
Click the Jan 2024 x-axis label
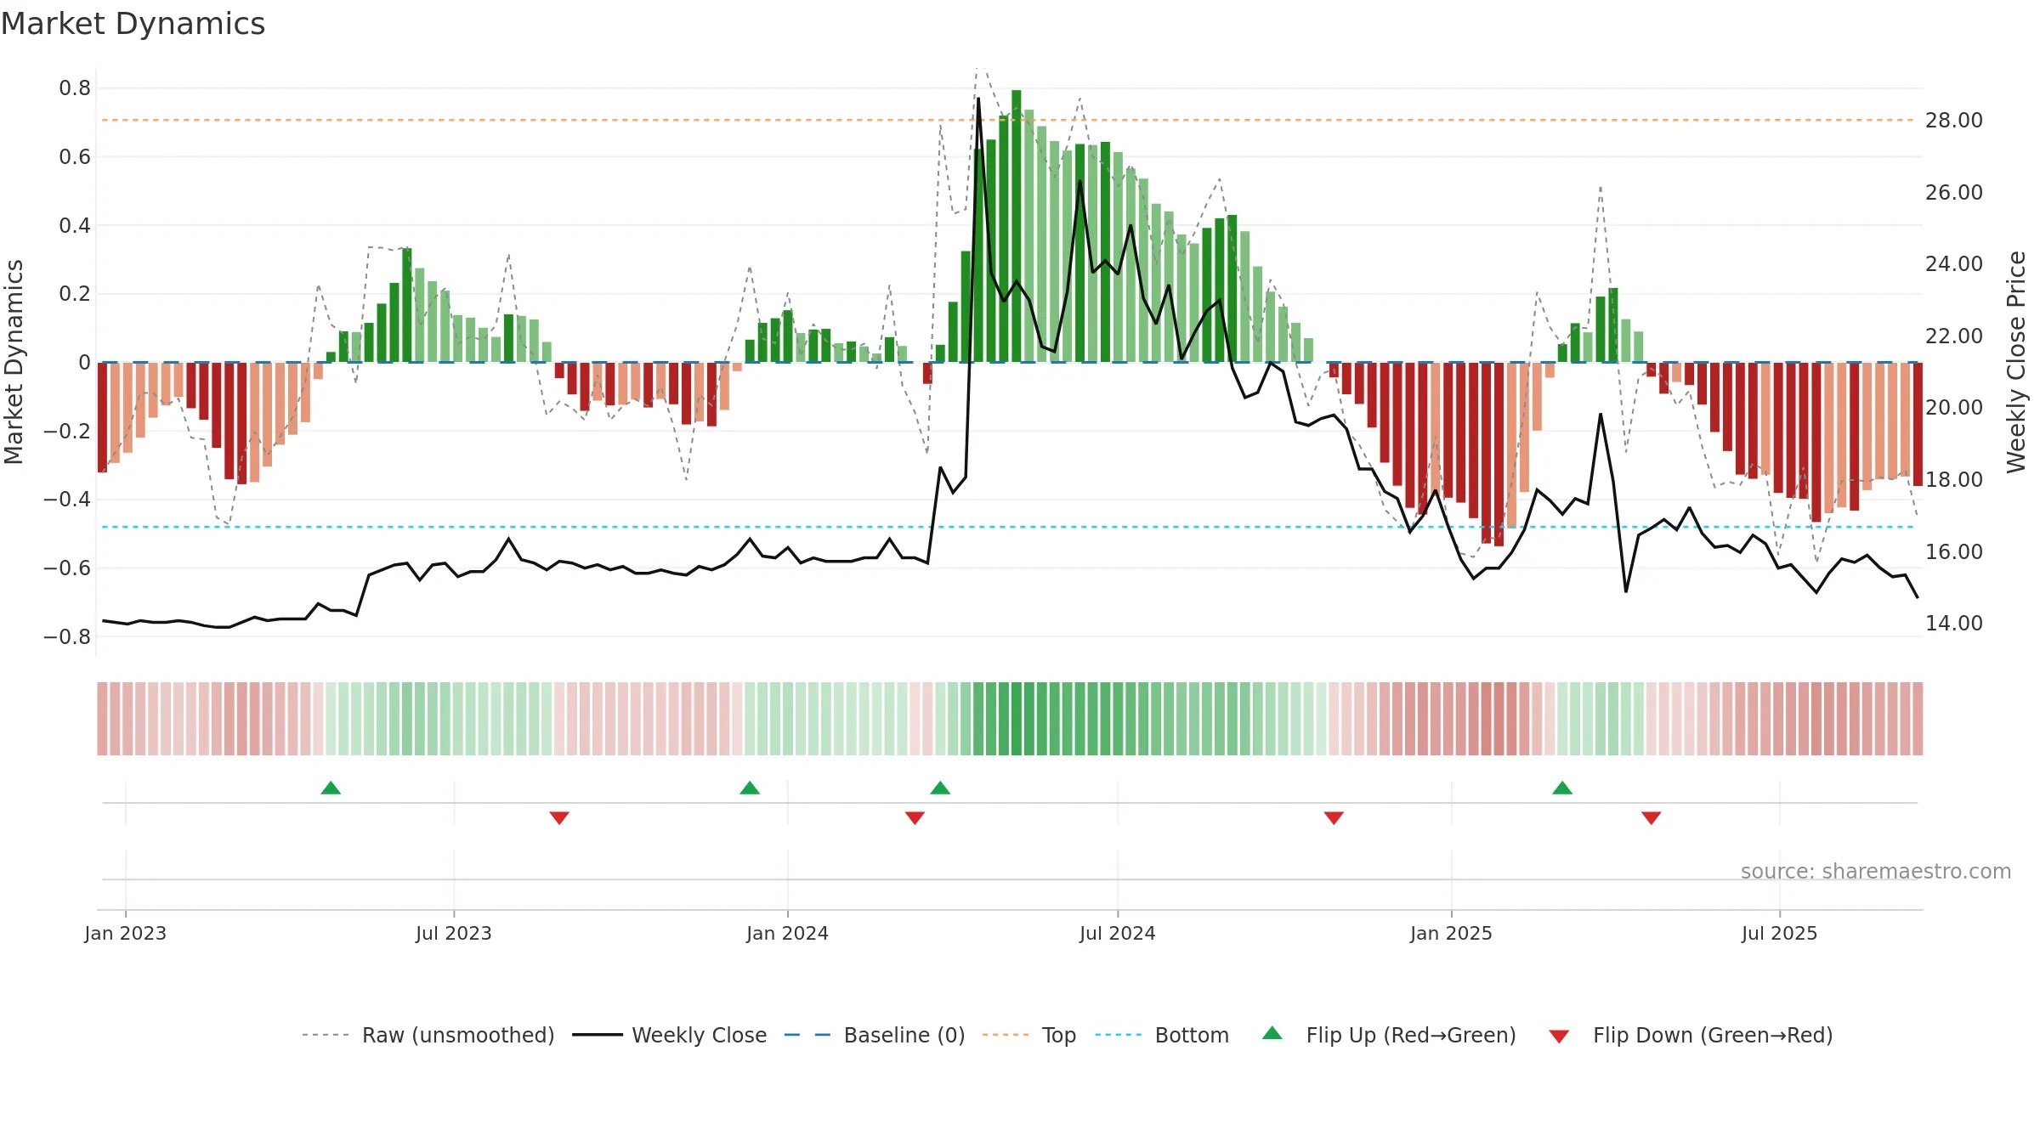[788, 933]
